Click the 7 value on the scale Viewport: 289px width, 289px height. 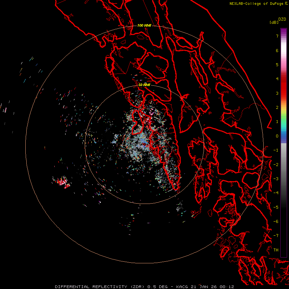tap(277, 36)
